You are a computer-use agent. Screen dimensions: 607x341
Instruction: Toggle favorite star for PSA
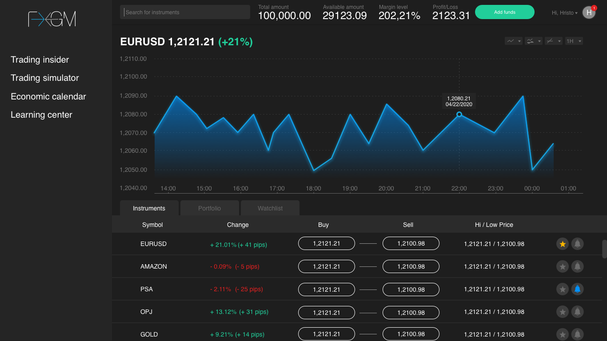tap(563, 289)
